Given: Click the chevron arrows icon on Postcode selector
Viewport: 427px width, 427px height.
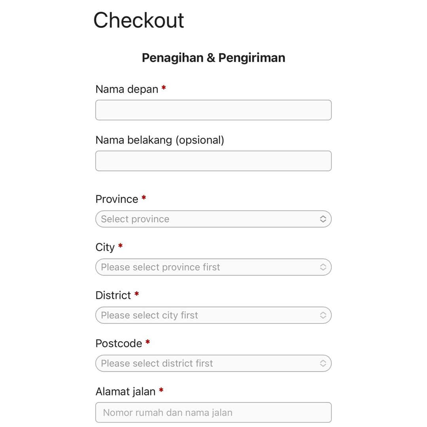Looking at the screenshot, I should click(x=323, y=363).
